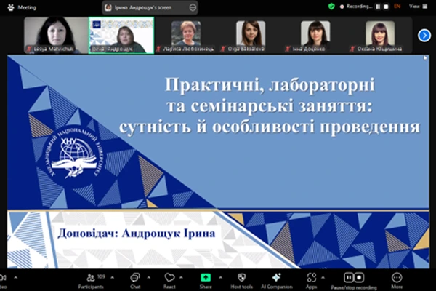Open the React heart menu

click(x=169, y=281)
